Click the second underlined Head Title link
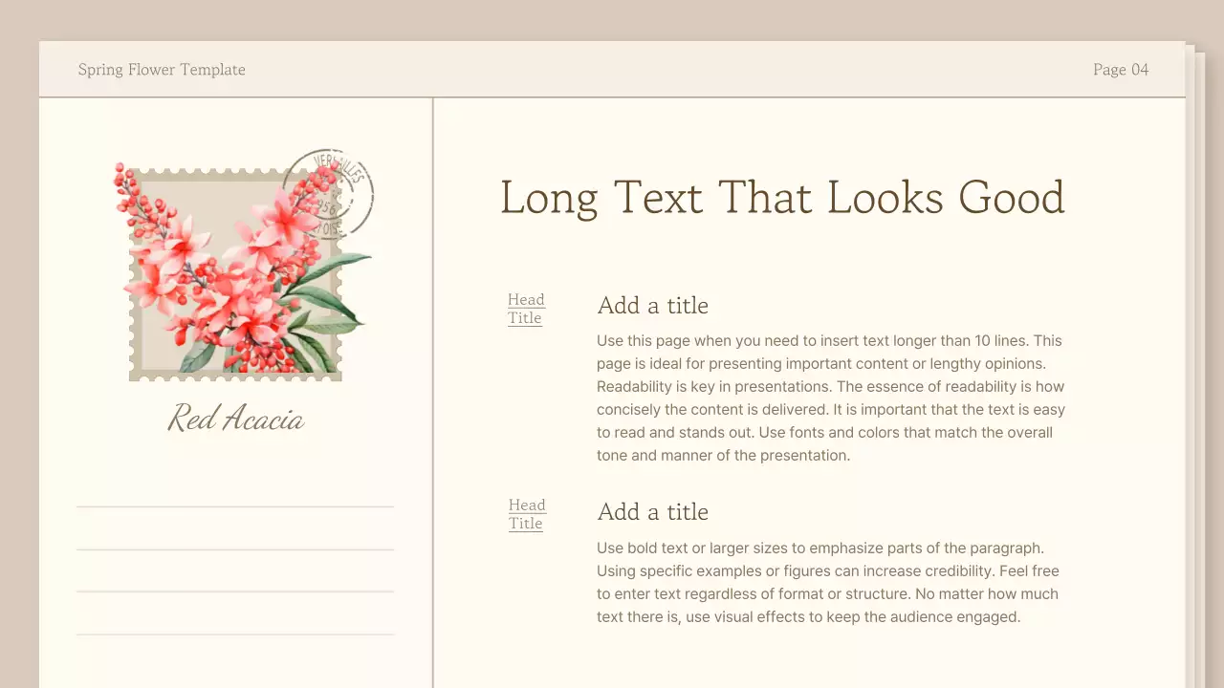 [x=526, y=514]
